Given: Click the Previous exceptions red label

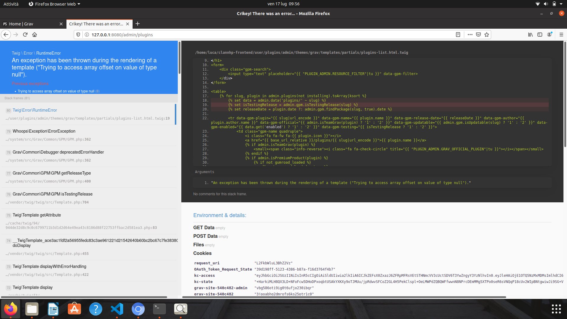Looking at the screenshot, I should coord(30,84).
